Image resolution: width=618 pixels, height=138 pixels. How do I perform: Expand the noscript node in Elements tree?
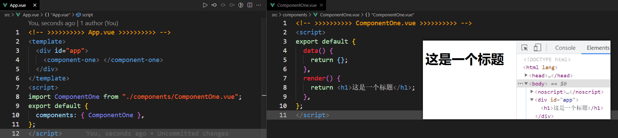[x=532, y=92]
